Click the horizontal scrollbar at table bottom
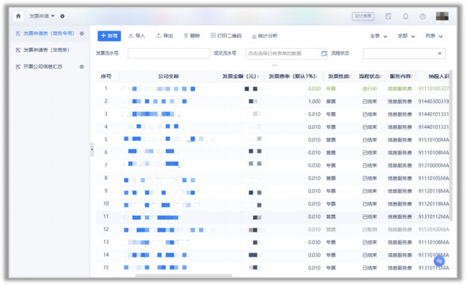The width and height of the screenshot is (466, 285). pos(183,276)
